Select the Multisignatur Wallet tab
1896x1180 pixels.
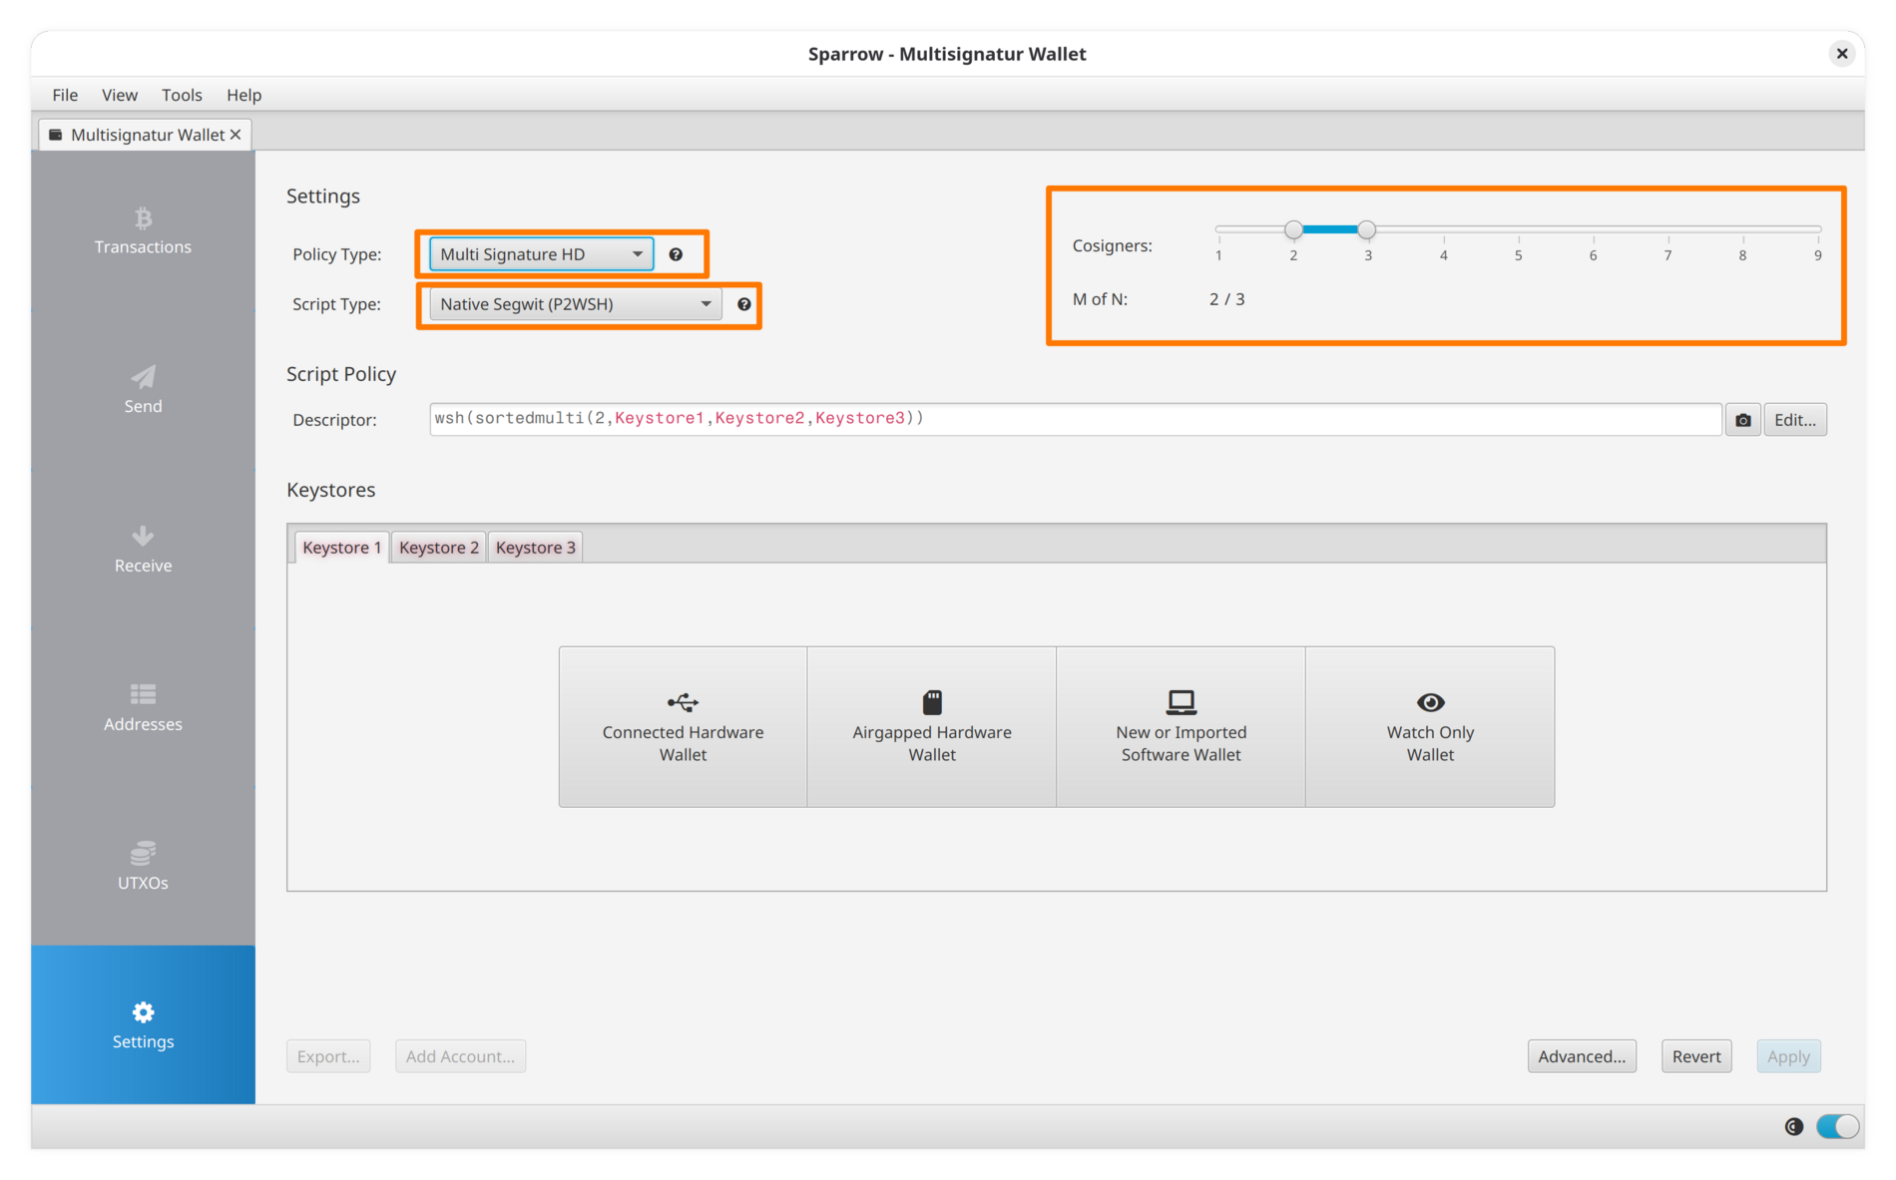click(146, 135)
